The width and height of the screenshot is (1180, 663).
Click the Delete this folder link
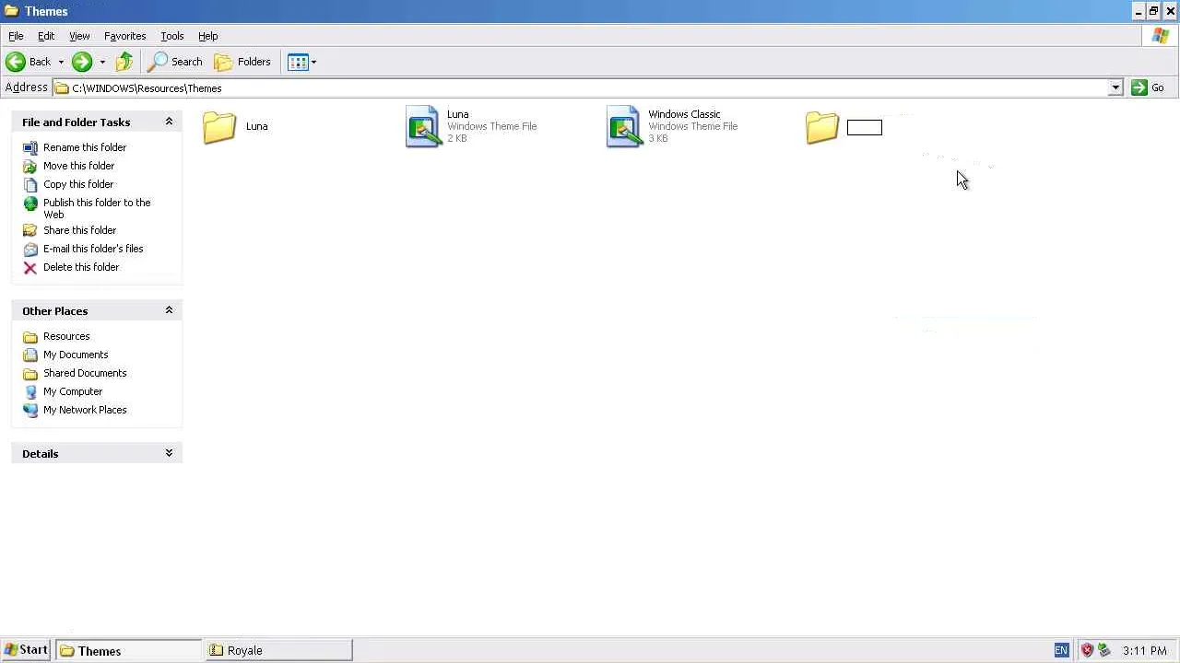[81, 267]
